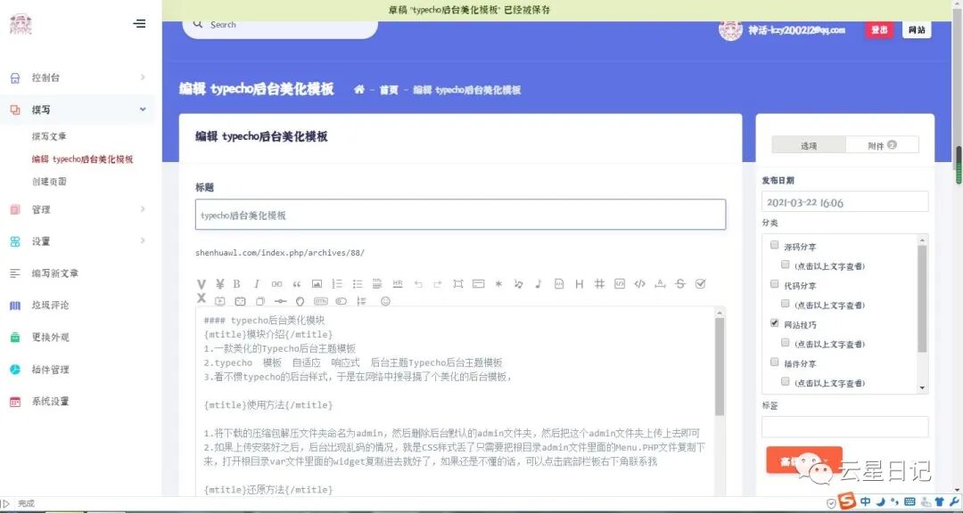Go home via breadcrumb house icon

pos(359,90)
